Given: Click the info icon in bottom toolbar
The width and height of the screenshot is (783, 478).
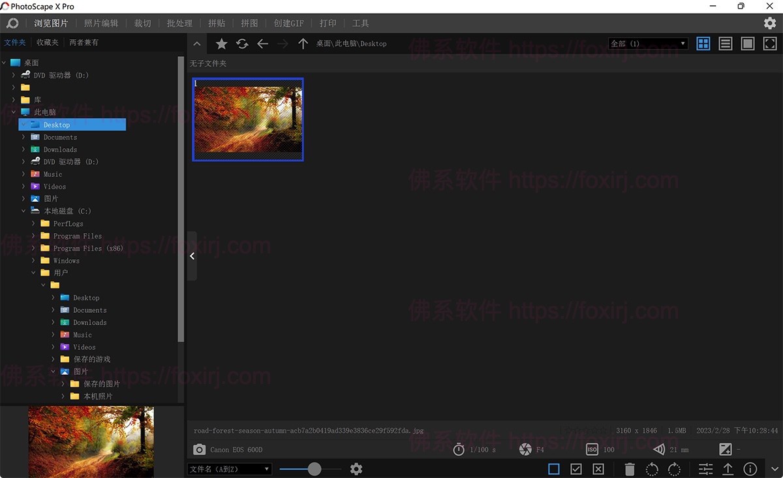Looking at the screenshot, I should [750, 469].
